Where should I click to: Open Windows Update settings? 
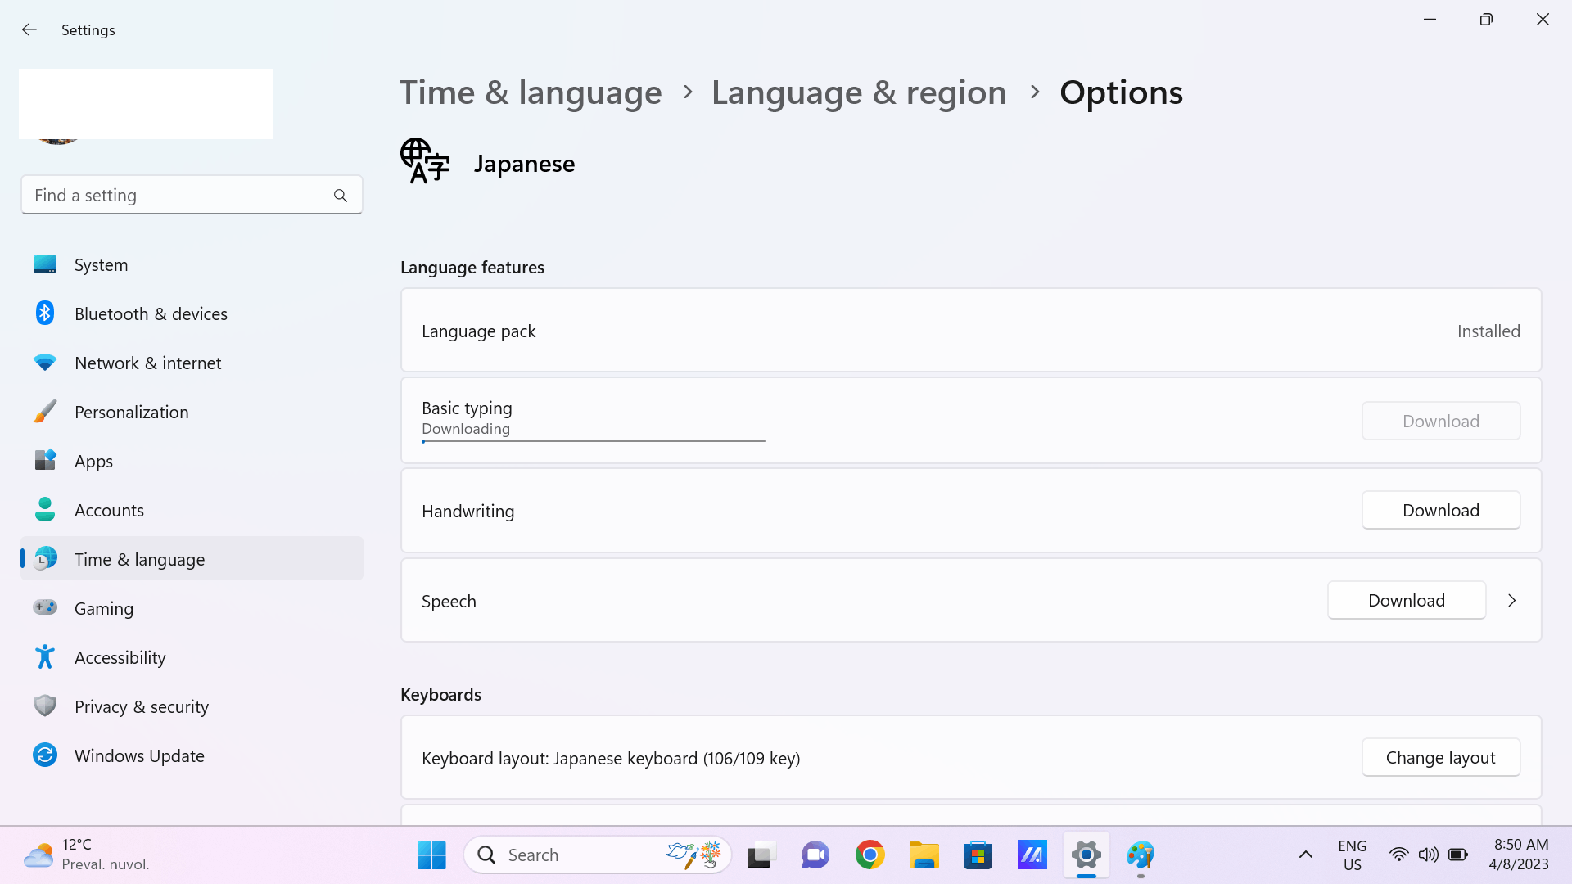pyautogui.click(x=192, y=755)
